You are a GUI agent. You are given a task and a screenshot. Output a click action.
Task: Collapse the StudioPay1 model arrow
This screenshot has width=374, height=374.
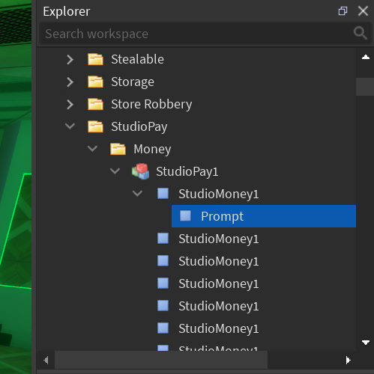point(115,171)
